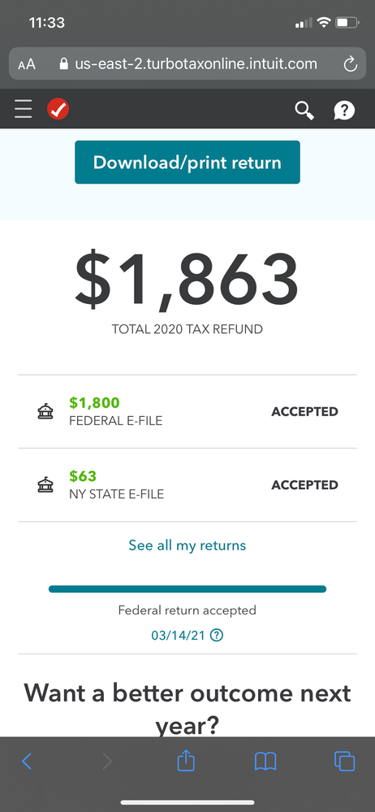The width and height of the screenshot is (375, 812).
Task: Show open Safari tabs icon
Action: click(x=345, y=761)
